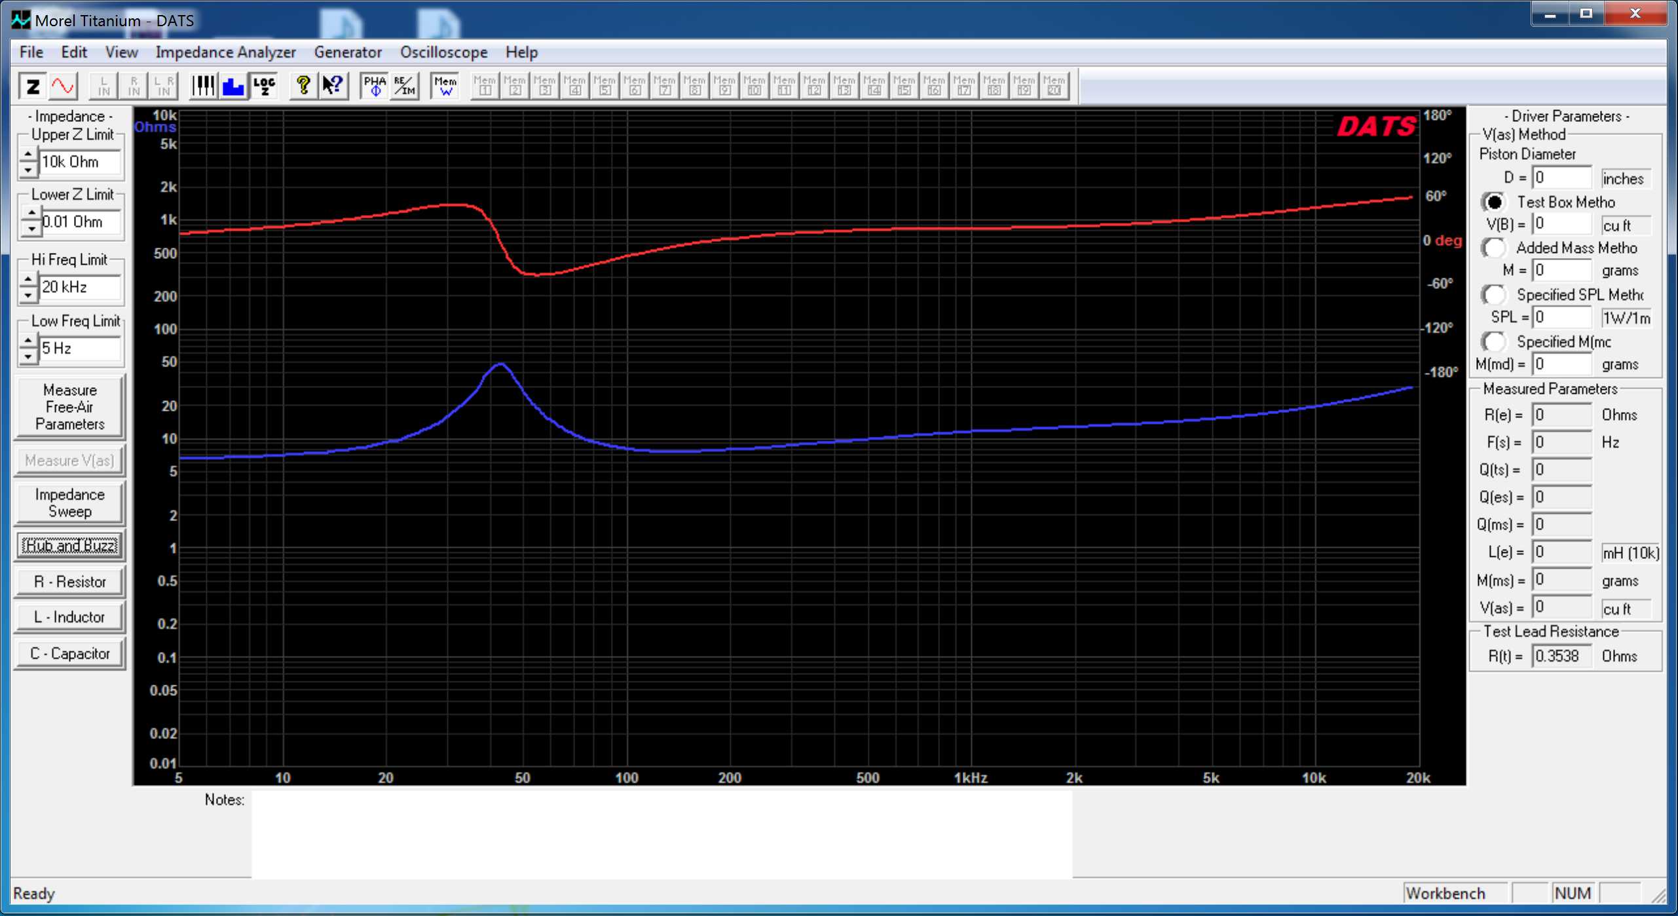The image size is (1678, 916).
Task: Click the SPL value input field
Action: pos(1562,318)
